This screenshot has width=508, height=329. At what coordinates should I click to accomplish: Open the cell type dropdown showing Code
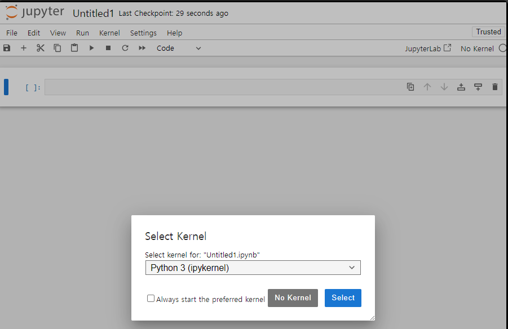(x=179, y=48)
